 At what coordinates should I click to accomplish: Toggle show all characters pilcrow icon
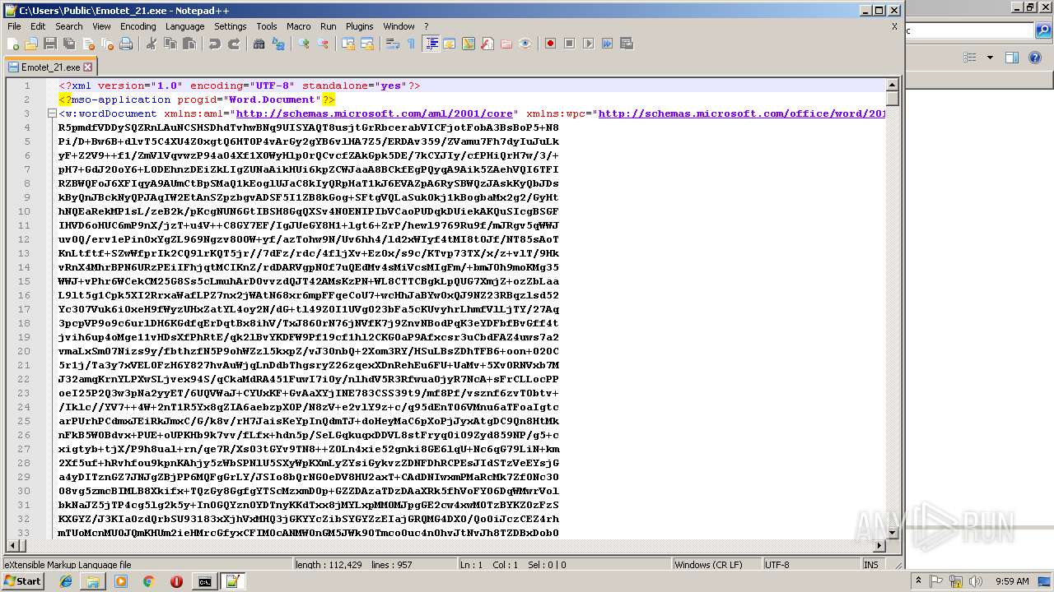point(412,44)
